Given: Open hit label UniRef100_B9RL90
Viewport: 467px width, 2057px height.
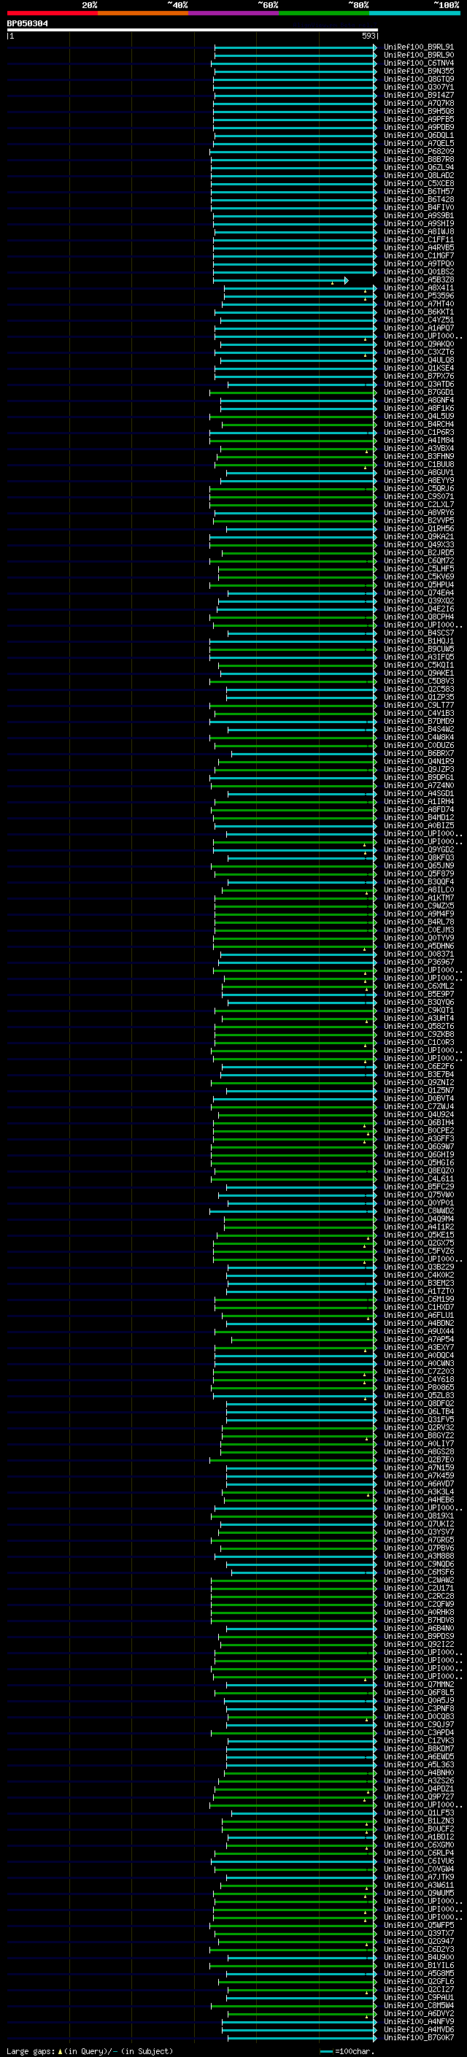Looking at the screenshot, I should coord(418,55).
